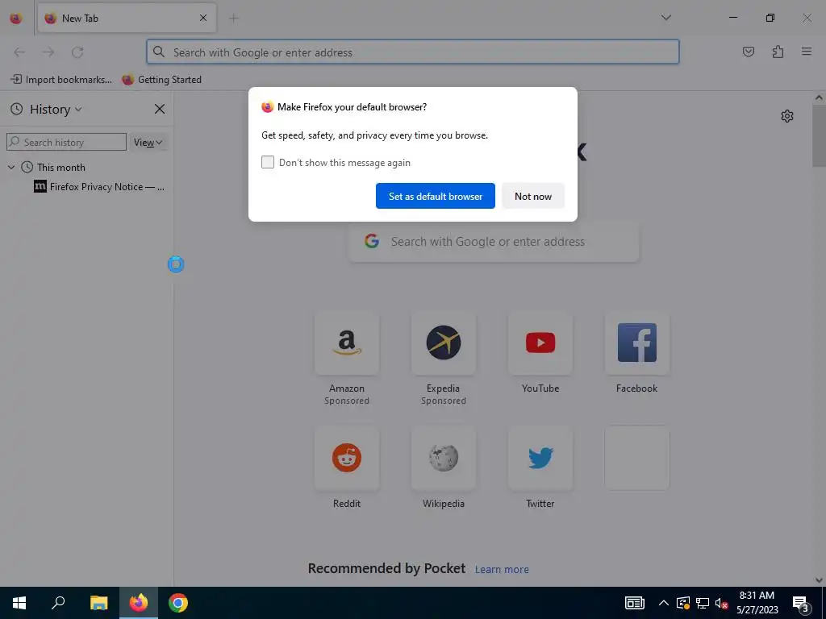Reload the current page

pyautogui.click(x=77, y=52)
